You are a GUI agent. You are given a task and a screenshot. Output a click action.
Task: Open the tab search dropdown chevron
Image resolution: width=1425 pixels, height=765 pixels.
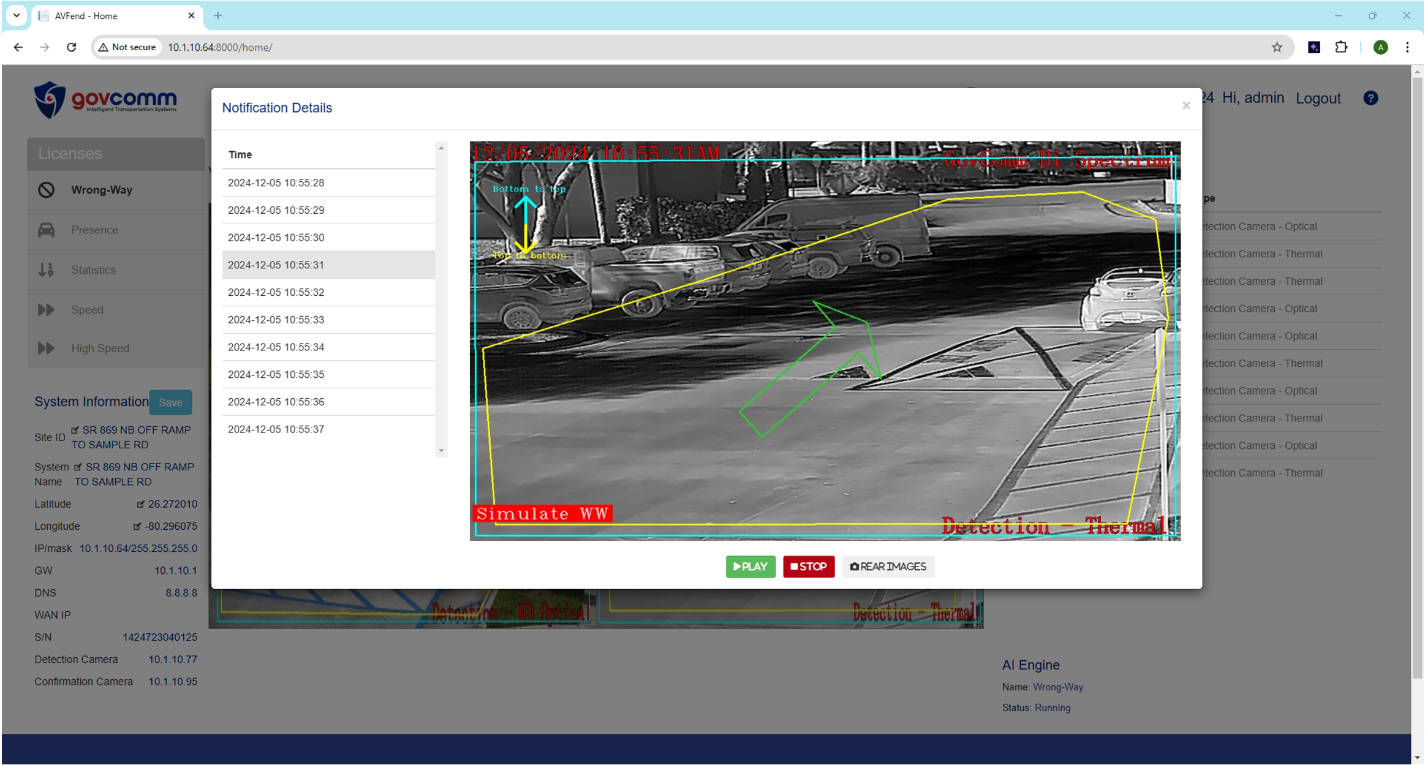pos(17,15)
